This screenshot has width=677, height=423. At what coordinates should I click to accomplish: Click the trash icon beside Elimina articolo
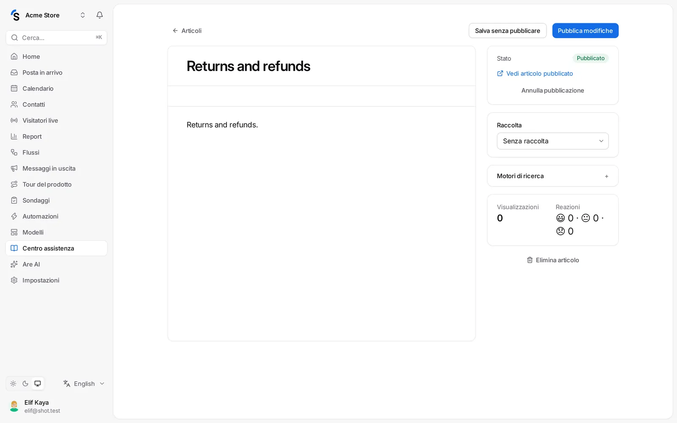[530, 260]
